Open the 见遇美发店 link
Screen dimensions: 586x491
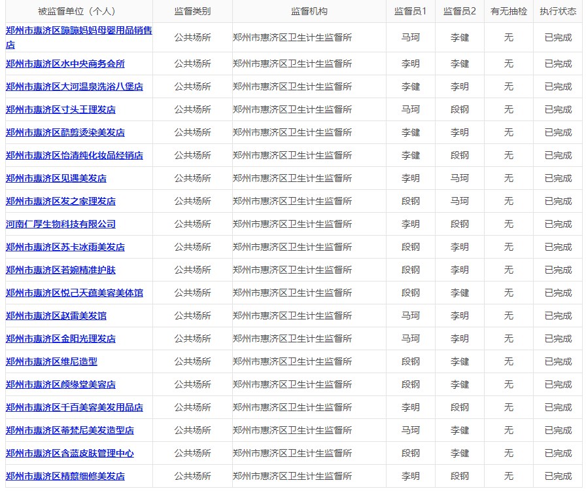click(56, 178)
